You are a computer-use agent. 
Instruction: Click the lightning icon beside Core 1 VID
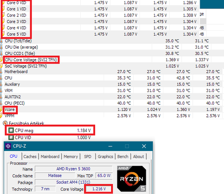pyautogui.click(x=4, y=9)
